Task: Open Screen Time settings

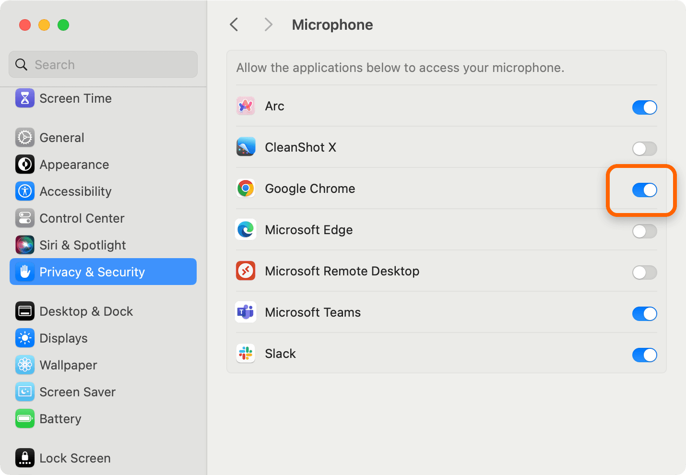Action: pos(103,98)
